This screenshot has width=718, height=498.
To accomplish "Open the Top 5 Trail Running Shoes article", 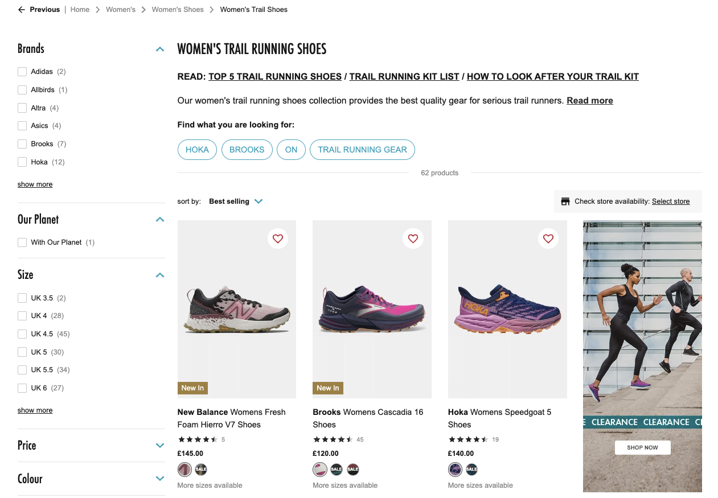I will (x=275, y=77).
